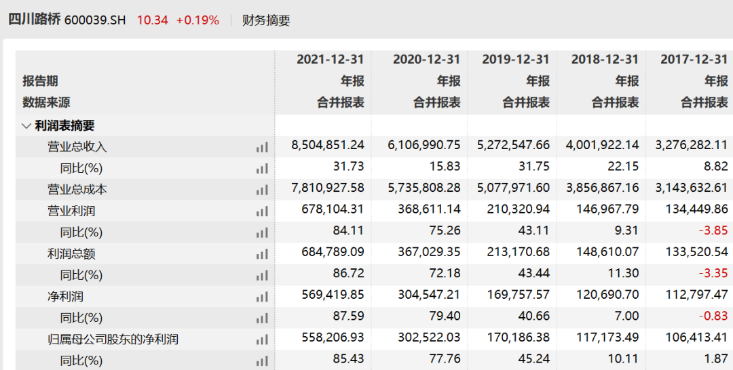This screenshot has height=370, width=733.
Task: Open chart icon for 营业利润 同比(%) row
Action: click(x=262, y=232)
